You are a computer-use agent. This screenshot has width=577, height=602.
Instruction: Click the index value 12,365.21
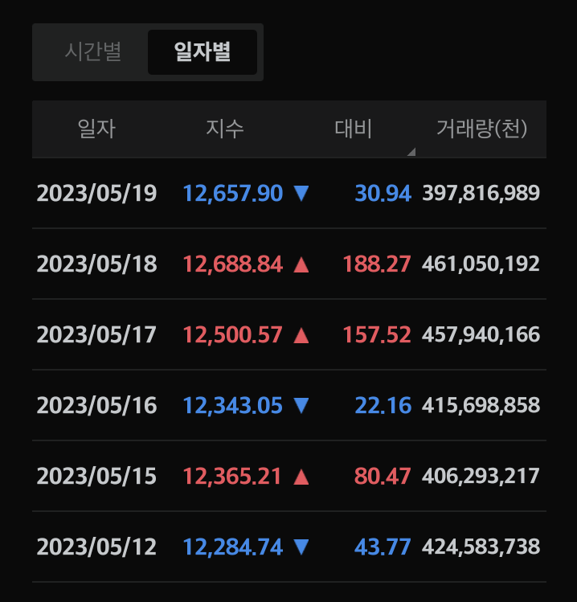[232, 477]
